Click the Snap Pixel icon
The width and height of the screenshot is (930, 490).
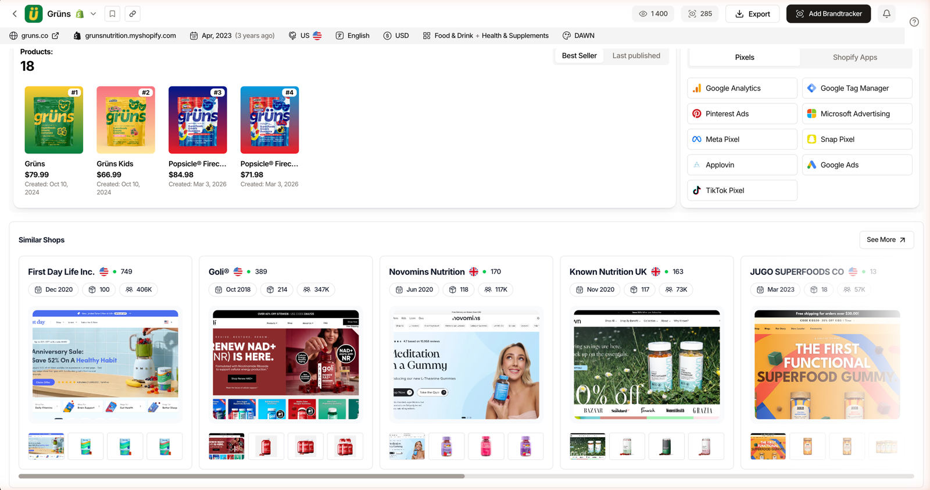pyautogui.click(x=812, y=140)
